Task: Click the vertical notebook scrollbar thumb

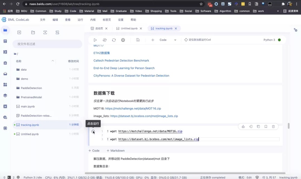Action: [288, 126]
